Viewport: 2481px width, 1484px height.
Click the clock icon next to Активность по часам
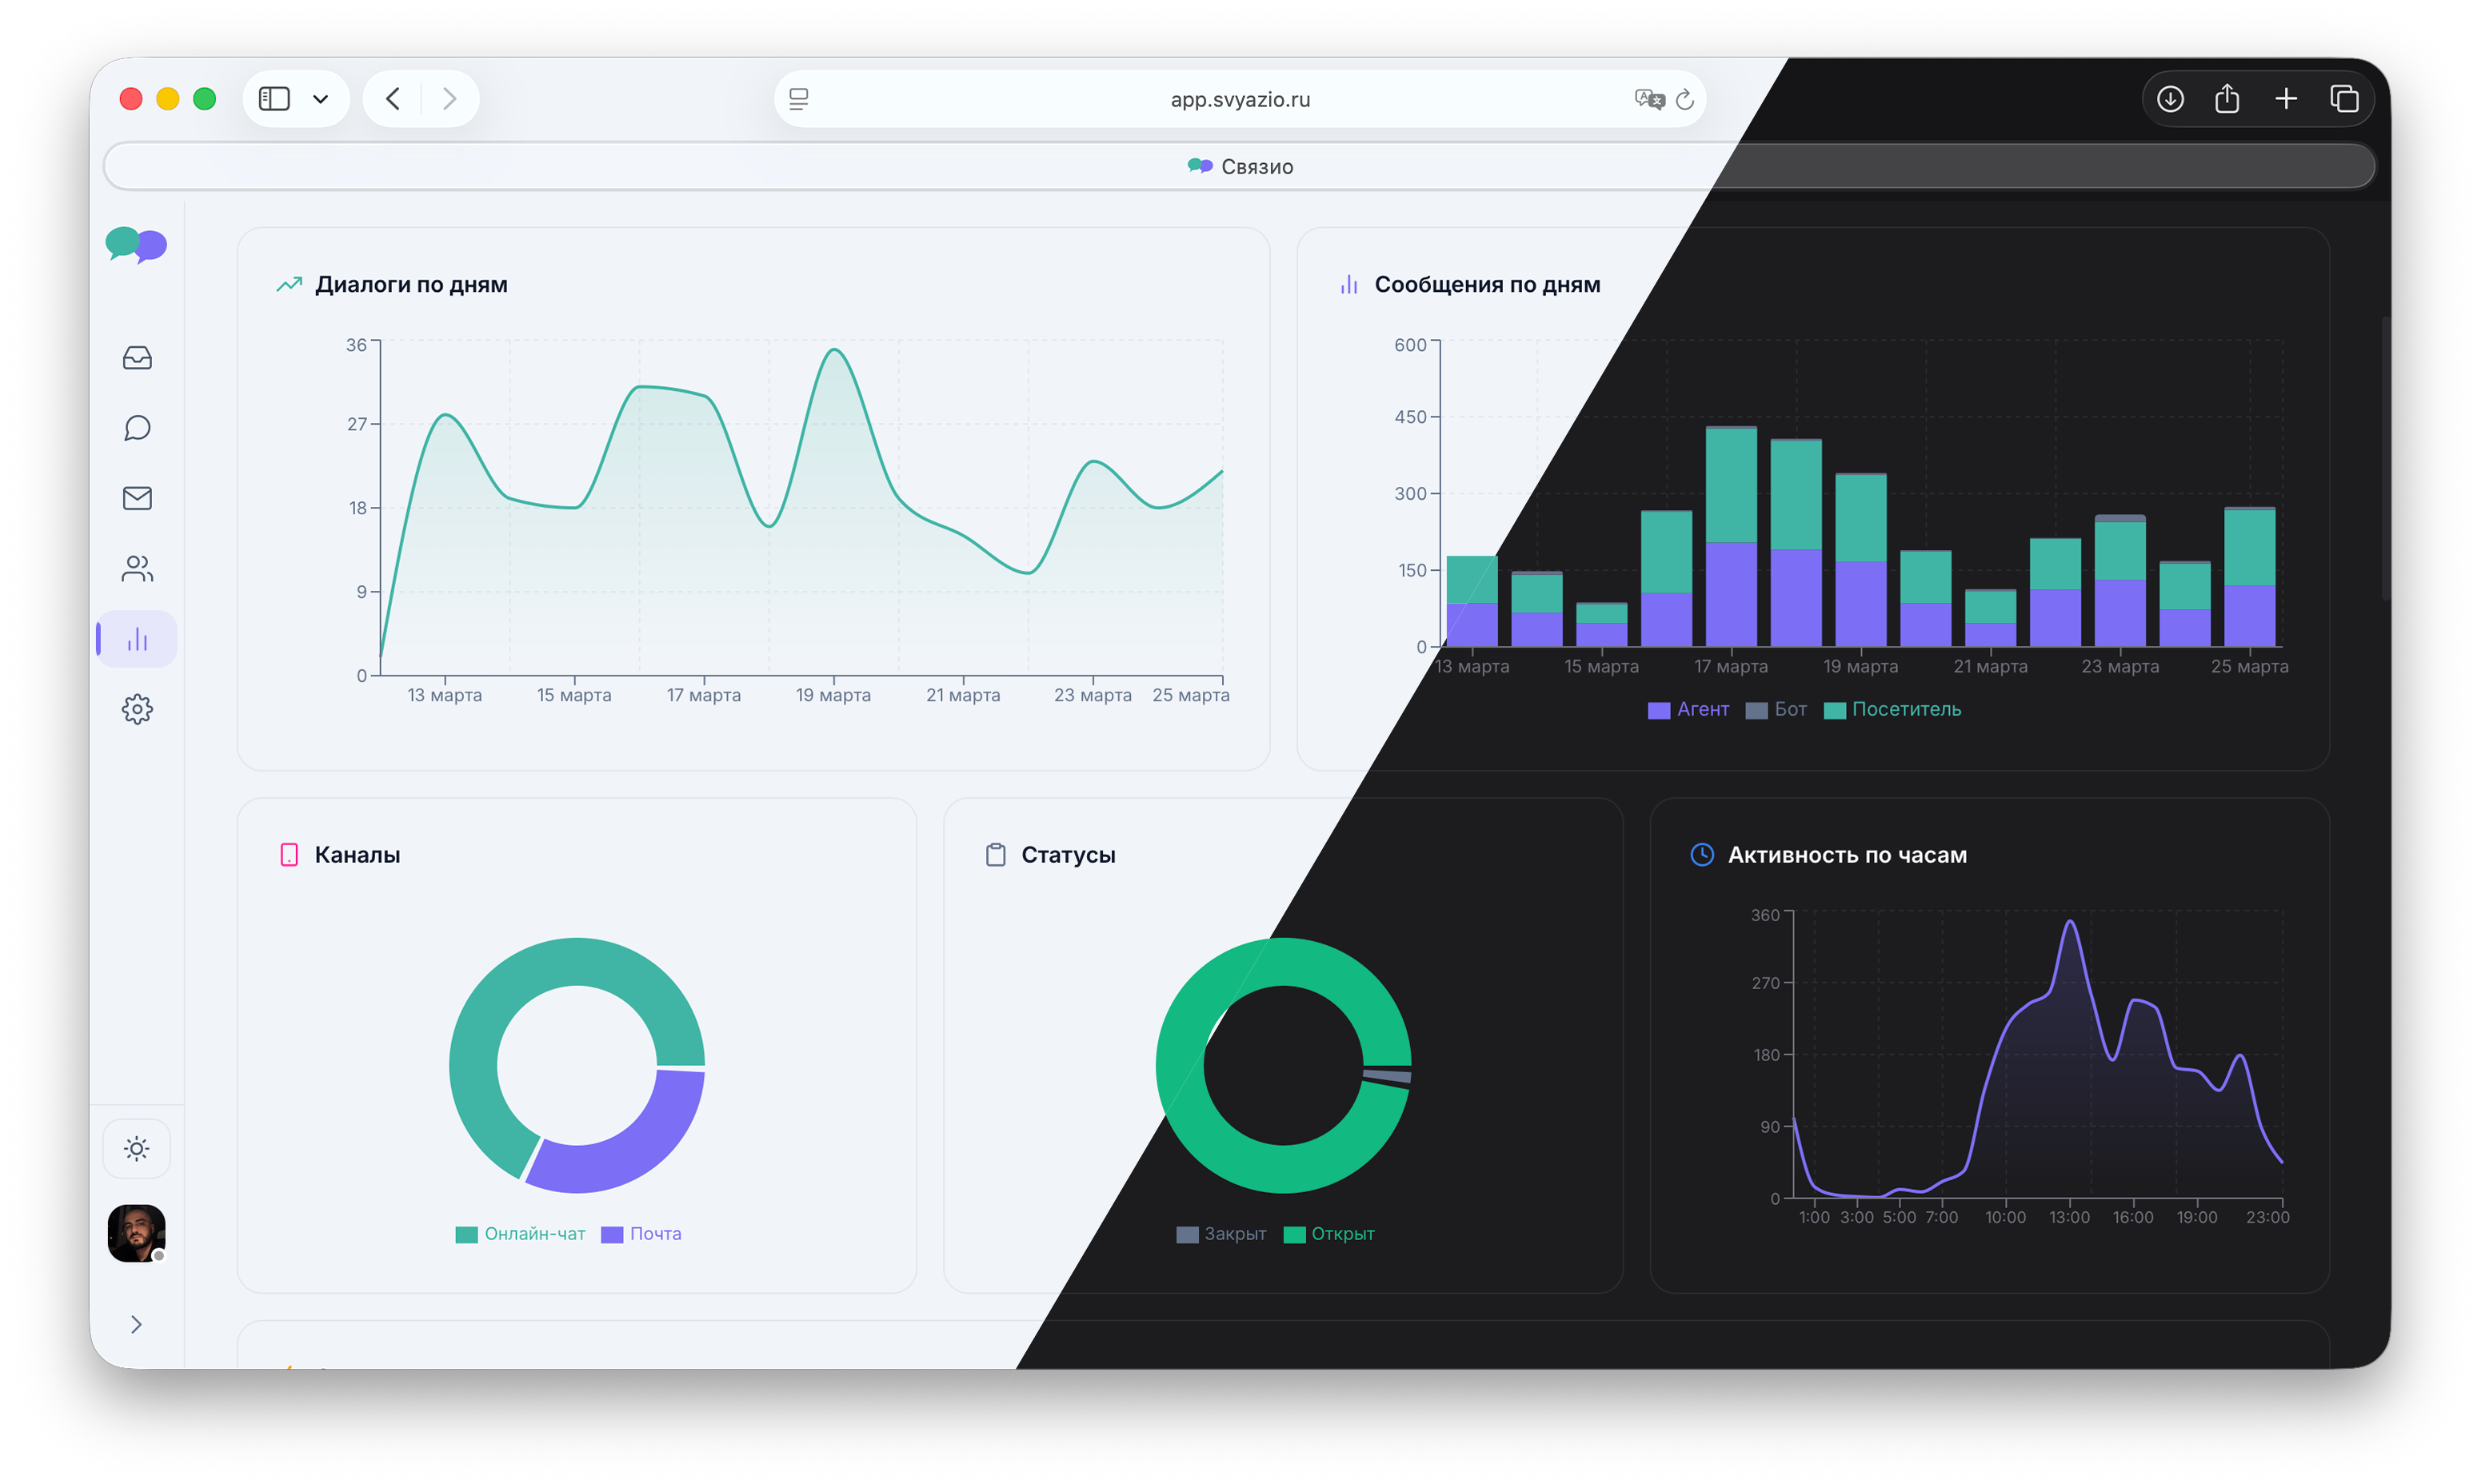pyautogui.click(x=1703, y=855)
